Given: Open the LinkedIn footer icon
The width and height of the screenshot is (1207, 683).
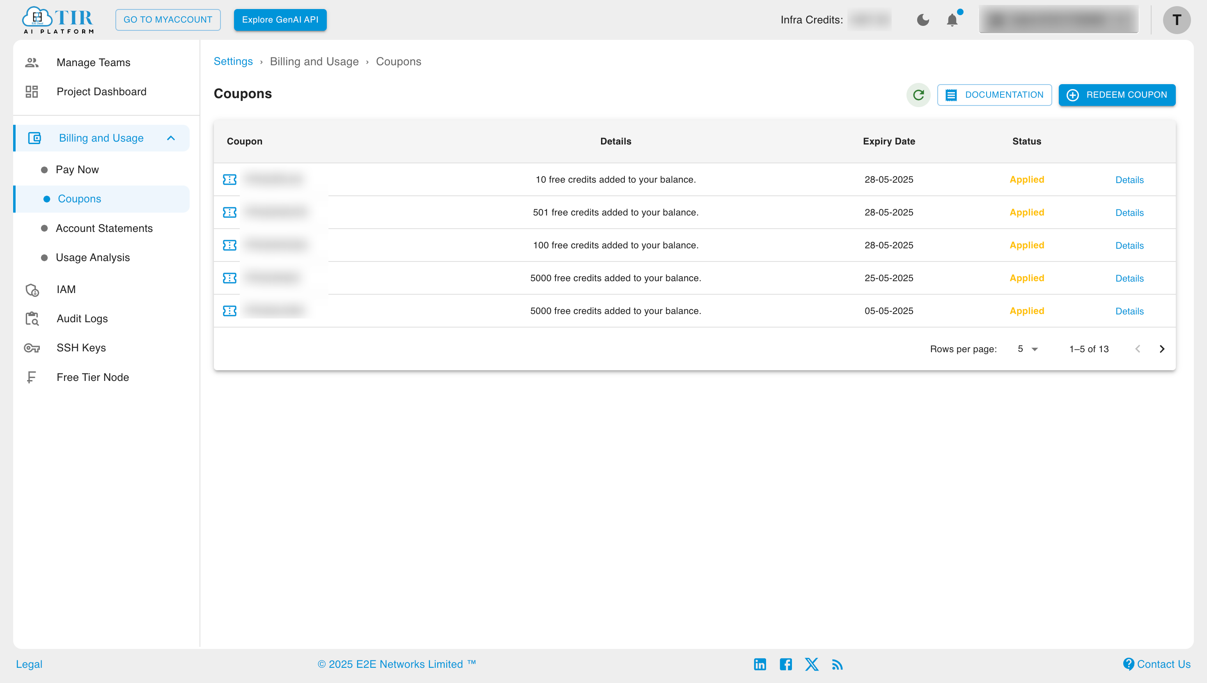Looking at the screenshot, I should click(760, 664).
